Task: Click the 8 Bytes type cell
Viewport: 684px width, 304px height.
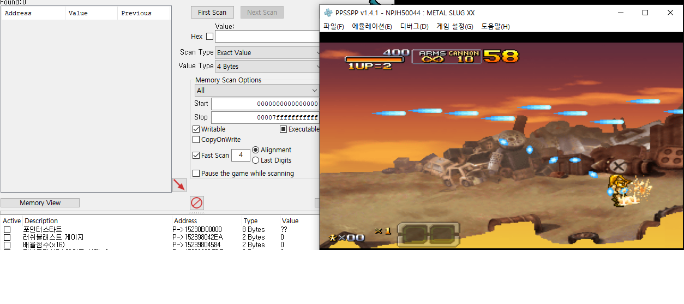Action: pyautogui.click(x=254, y=230)
